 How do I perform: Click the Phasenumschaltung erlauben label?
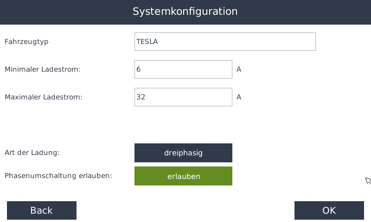click(x=58, y=176)
